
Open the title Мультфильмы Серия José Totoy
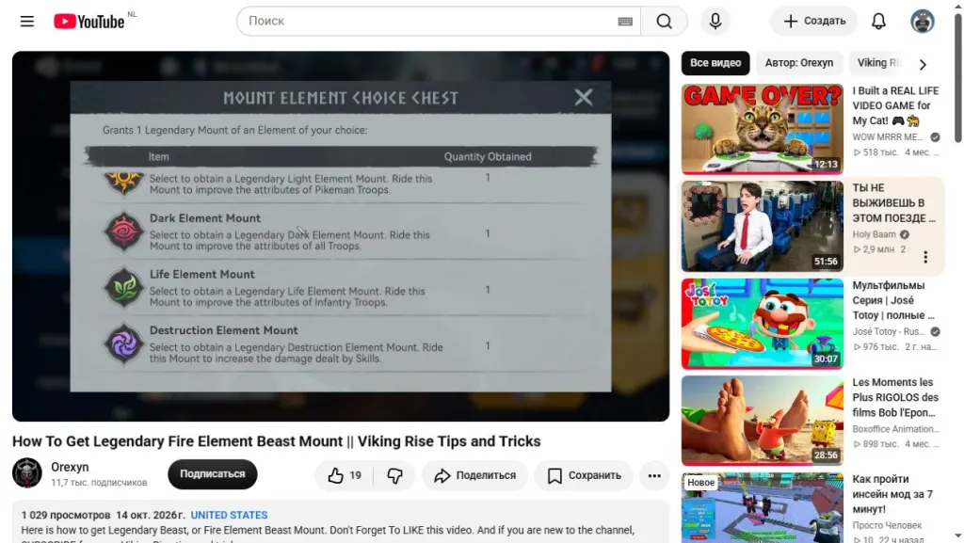coord(893,300)
